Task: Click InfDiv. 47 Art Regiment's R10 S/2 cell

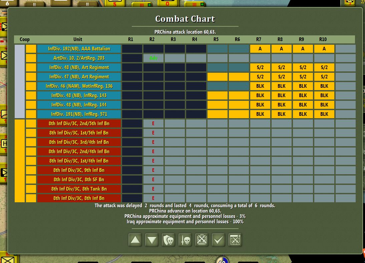Action: point(324,77)
